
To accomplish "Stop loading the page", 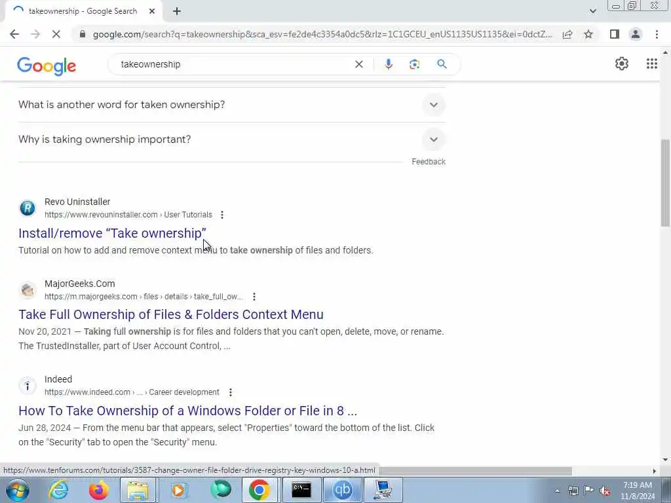I will (56, 34).
